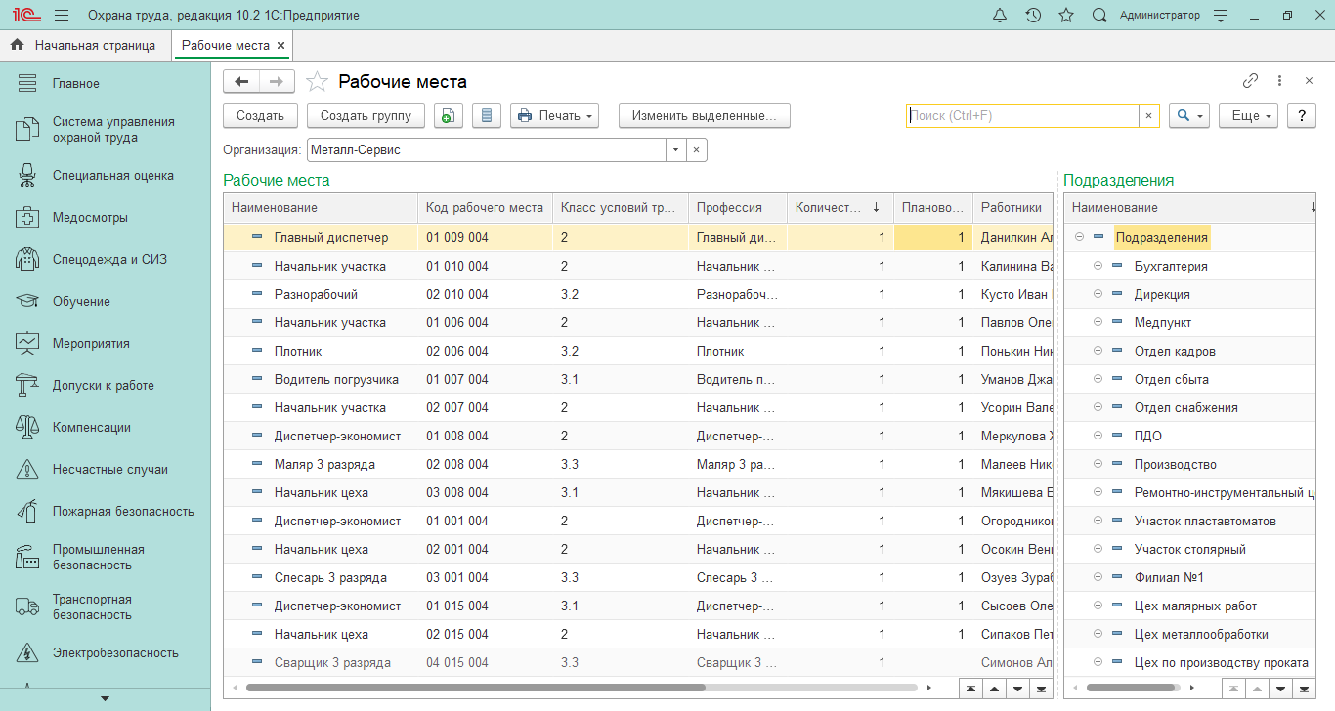This screenshot has width=1335, height=711.
Task: Copy link to this form icon
Action: pyautogui.click(x=1250, y=81)
